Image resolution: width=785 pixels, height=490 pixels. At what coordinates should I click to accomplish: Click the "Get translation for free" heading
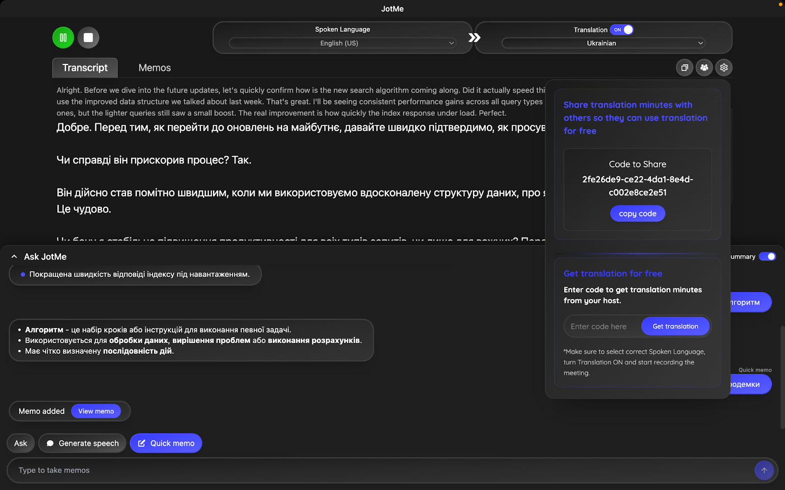(x=613, y=273)
